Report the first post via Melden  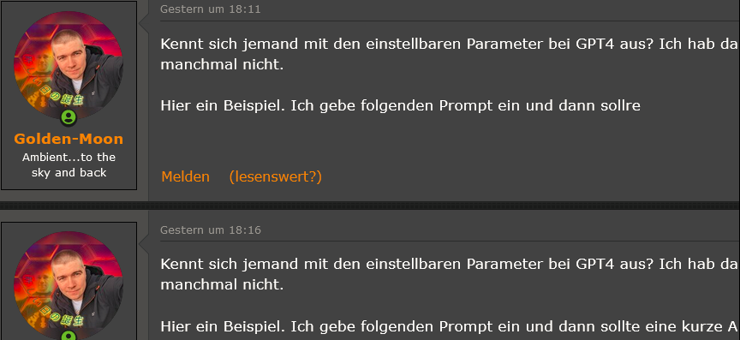coord(186,176)
